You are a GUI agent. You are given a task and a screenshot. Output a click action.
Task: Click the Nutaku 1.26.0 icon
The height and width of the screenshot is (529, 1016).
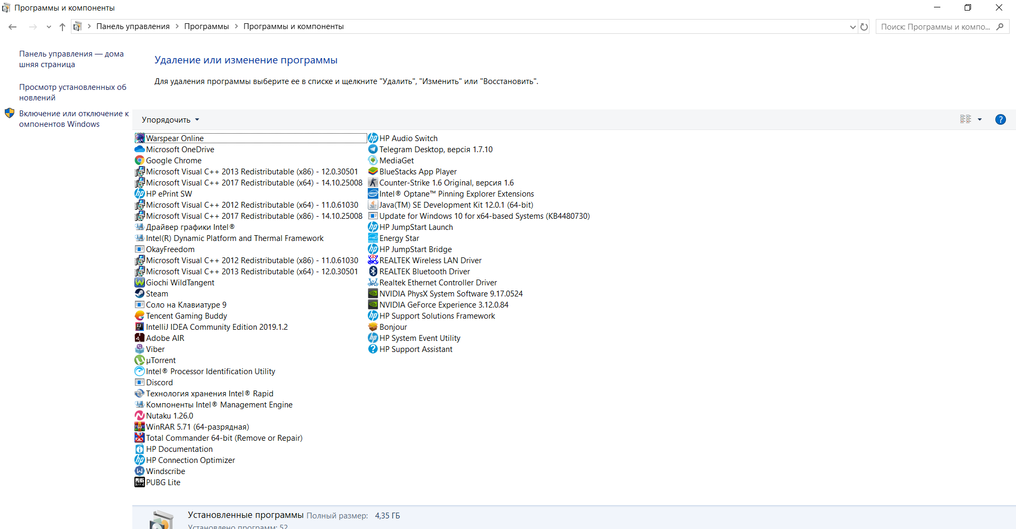click(140, 415)
